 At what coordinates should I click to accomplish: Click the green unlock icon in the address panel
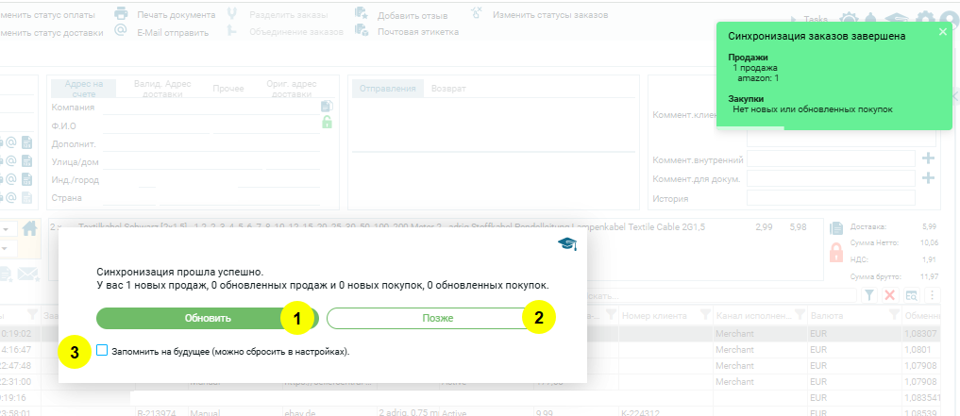327,122
